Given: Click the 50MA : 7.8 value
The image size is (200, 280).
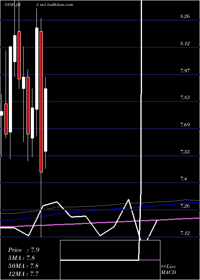Looking at the screenshot, I should click(x=23, y=266).
